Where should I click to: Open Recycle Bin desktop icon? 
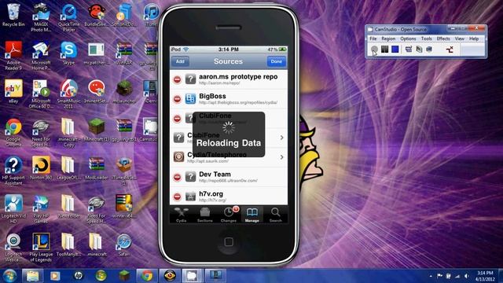pyautogui.click(x=13, y=15)
